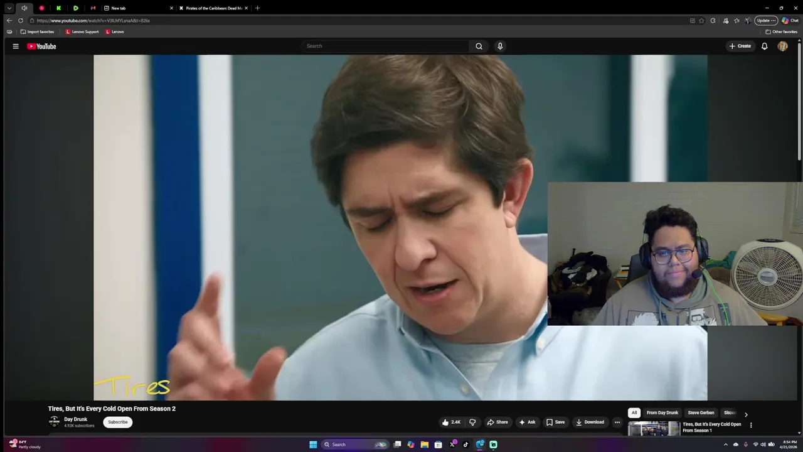Open Task View on the taskbar
803x452 pixels.
397,444
